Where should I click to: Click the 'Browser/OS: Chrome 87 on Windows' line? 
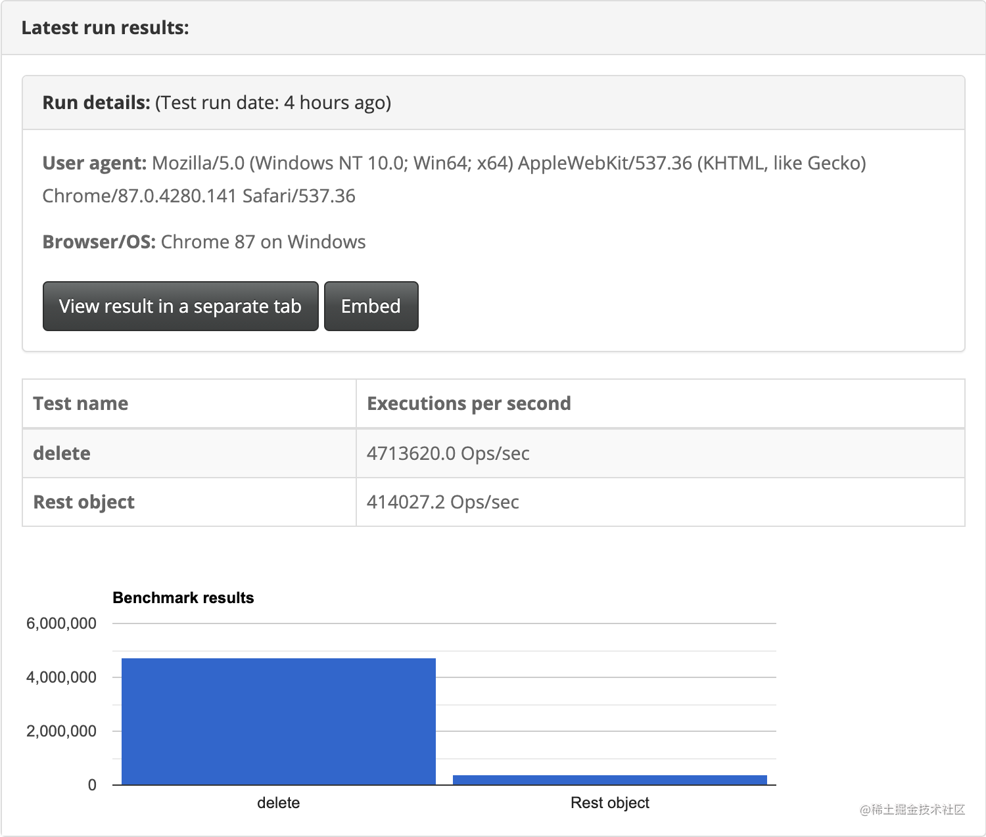click(x=204, y=242)
